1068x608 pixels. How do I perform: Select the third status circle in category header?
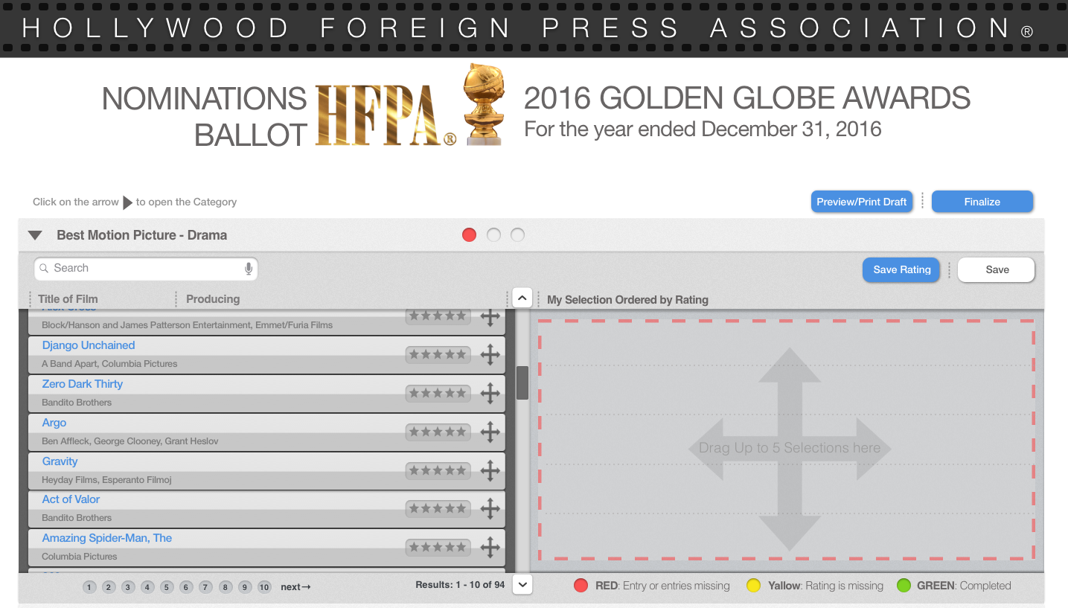click(x=518, y=235)
